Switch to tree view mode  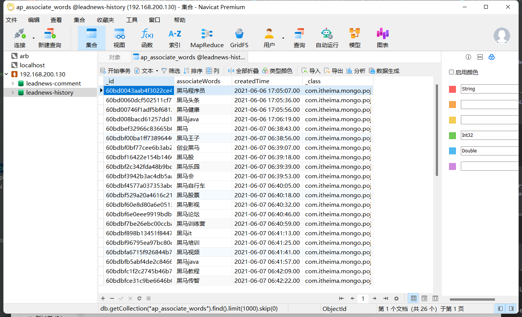pyautogui.click(x=424, y=298)
